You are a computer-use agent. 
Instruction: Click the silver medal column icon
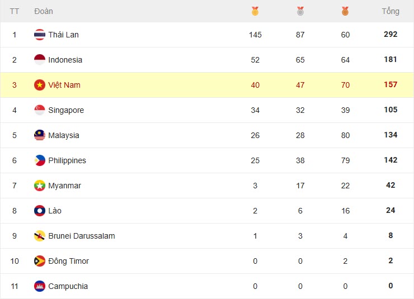pyautogui.click(x=300, y=11)
